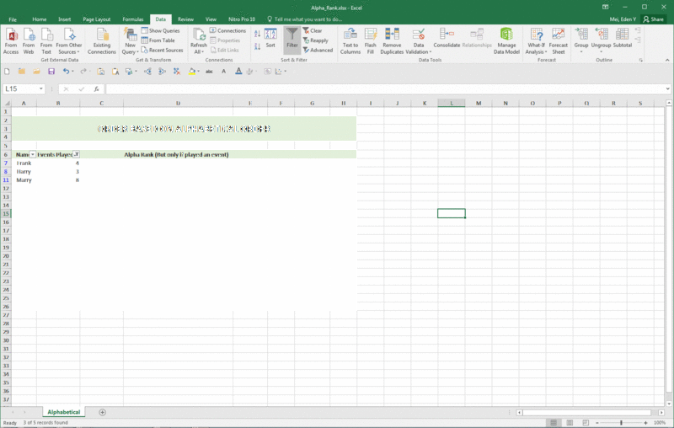The height and width of the screenshot is (428, 674).
Task: Click the Save floppy disk icon
Action: pos(51,72)
